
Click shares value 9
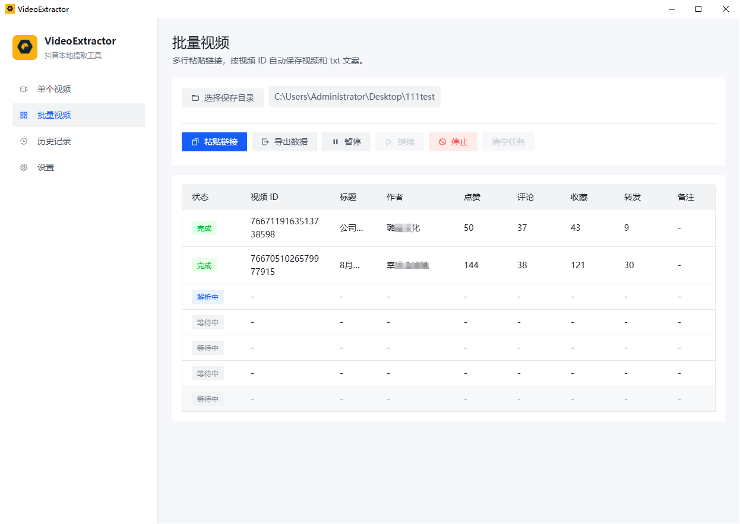click(x=627, y=228)
